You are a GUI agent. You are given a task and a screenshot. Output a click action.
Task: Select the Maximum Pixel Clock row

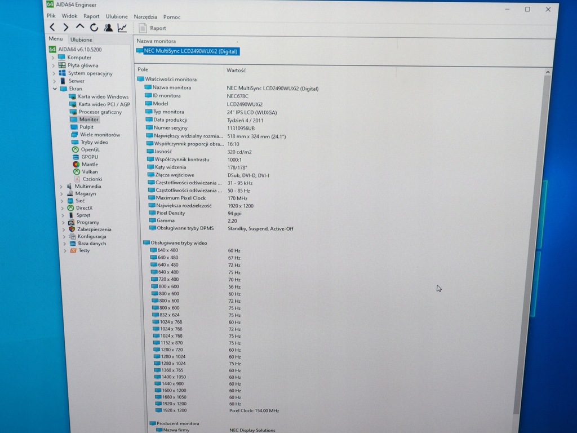tap(198, 198)
